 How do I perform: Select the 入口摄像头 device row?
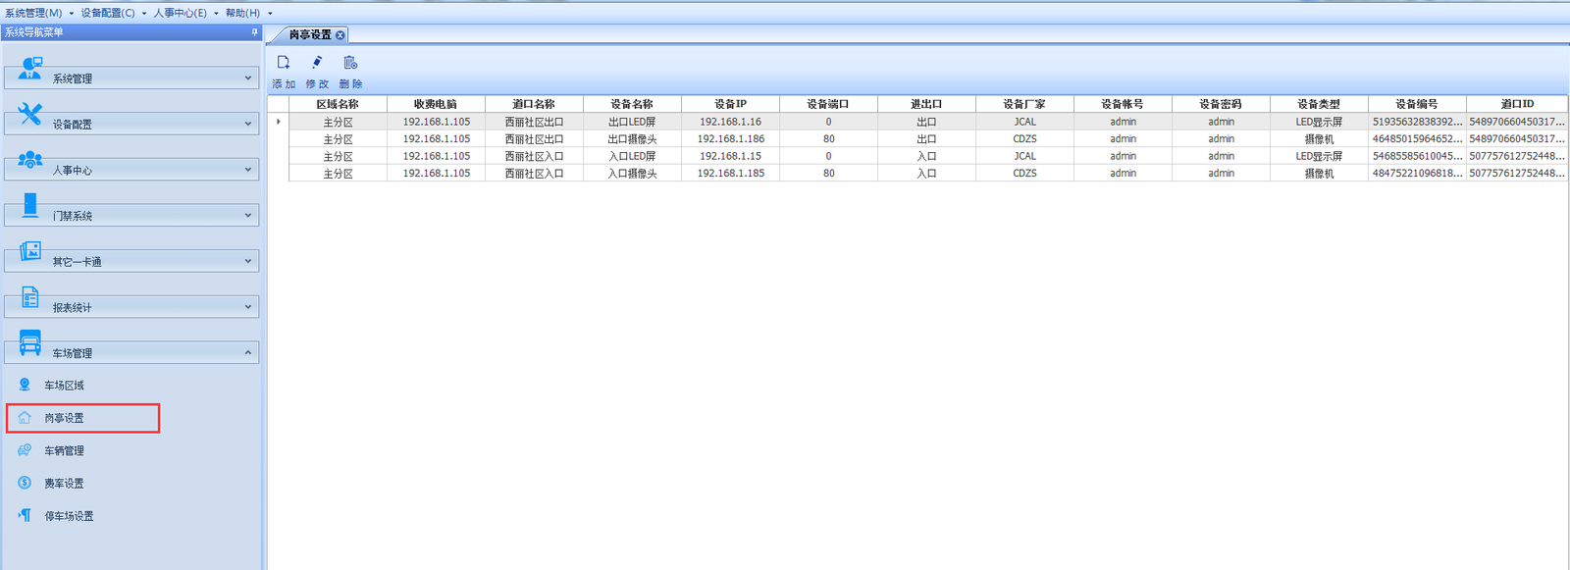pyautogui.click(x=632, y=174)
